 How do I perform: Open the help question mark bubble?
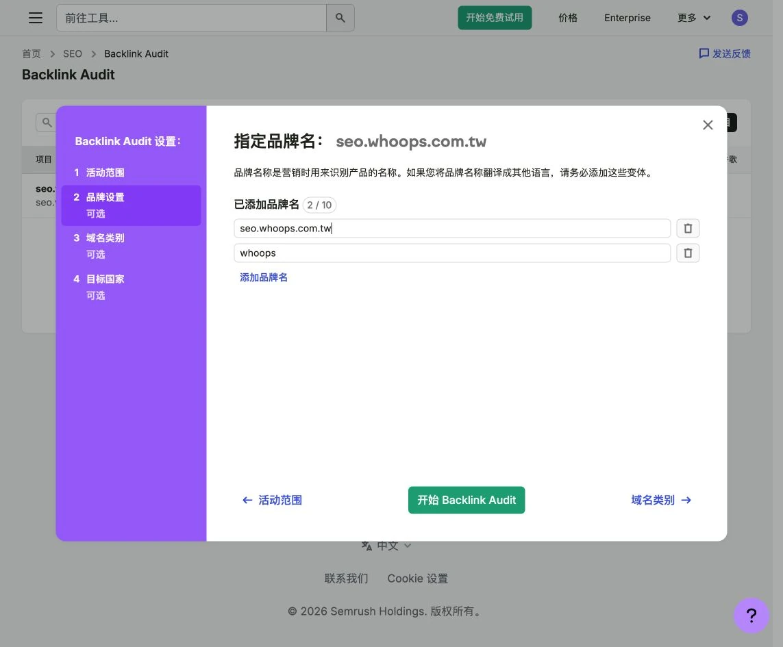pos(751,615)
